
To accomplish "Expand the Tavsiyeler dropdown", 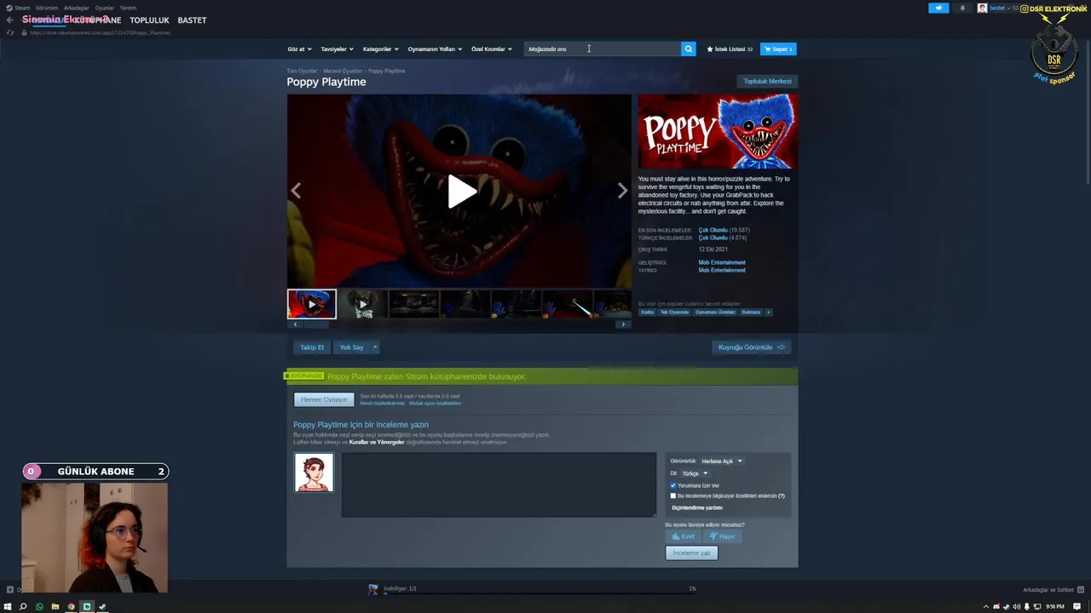I will click(337, 49).
